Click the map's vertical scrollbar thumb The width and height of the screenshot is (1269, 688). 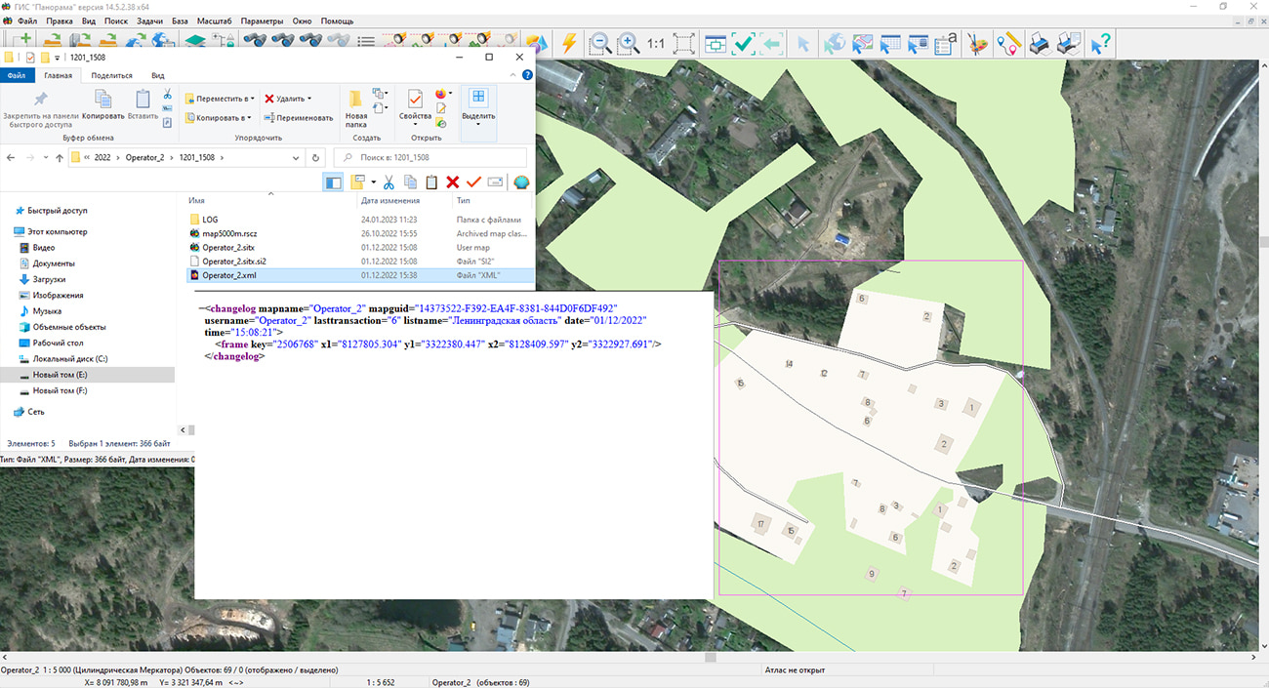pyautogui.click(x=1263, y=242)
